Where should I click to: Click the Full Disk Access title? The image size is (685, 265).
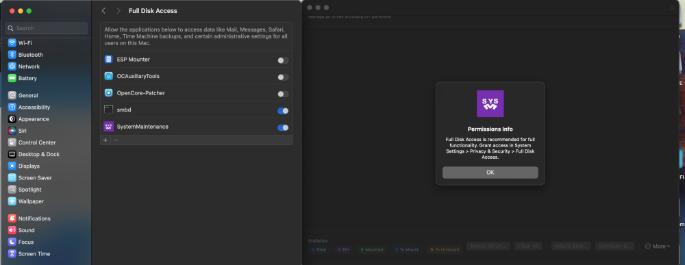pyautogui.click(x=153, y=10)
